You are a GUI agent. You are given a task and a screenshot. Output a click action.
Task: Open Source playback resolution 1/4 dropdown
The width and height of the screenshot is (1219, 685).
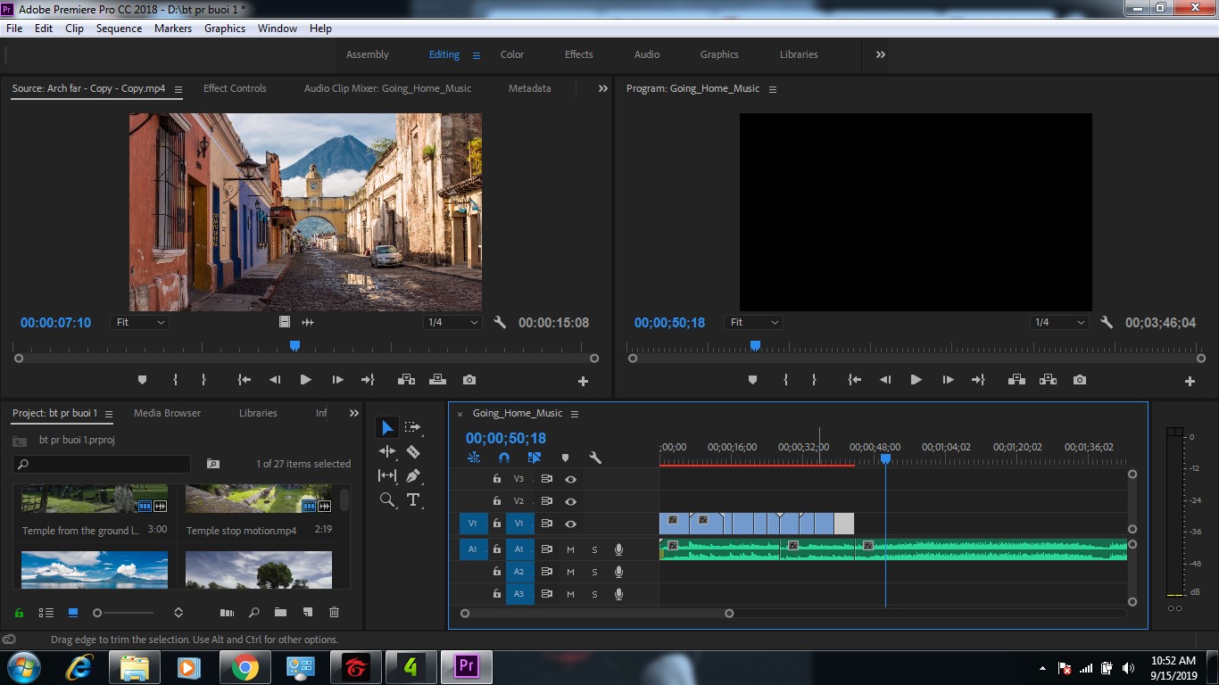453,322
